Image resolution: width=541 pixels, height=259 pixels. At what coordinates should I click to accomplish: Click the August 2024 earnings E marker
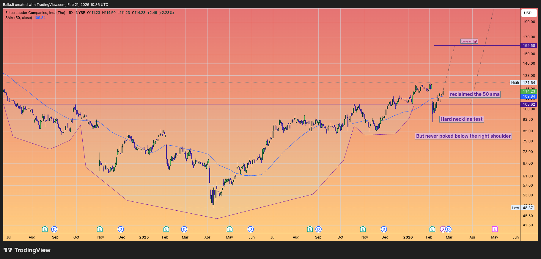[45, 229]
